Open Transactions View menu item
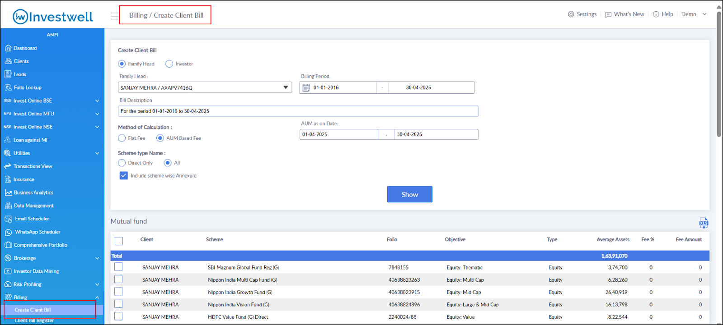 coord(33,166)
